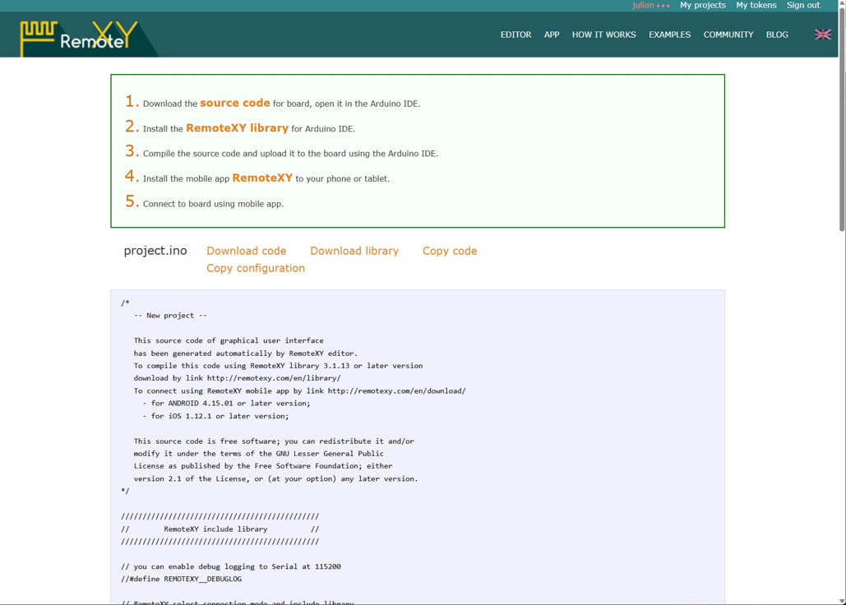Click the line 'for ANDROID 4.15.01 or later version;'
This screenshot has height=605, width=846.
230,404
